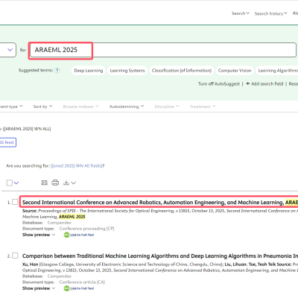This screenshot has width=298, height=298.
Task: Open the Search history menu
Action: point(270,13)
